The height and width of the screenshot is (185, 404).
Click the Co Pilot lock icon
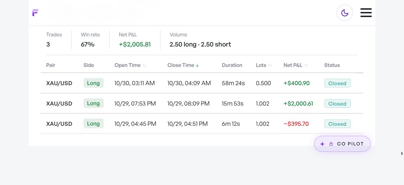(331, 144)
